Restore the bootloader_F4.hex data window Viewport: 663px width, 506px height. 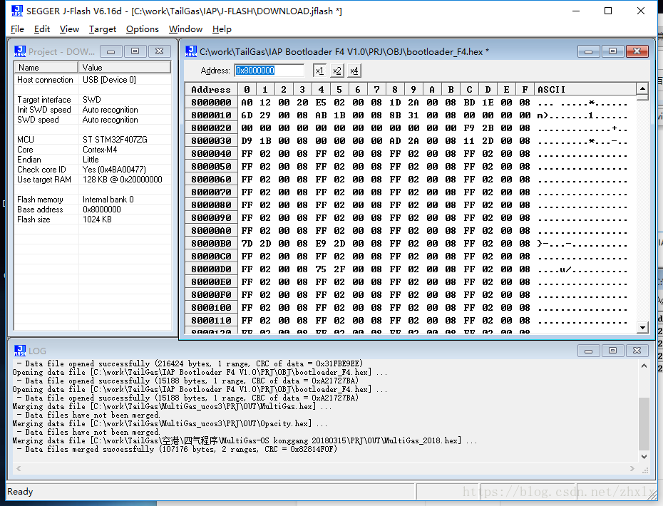pos(612,51)
